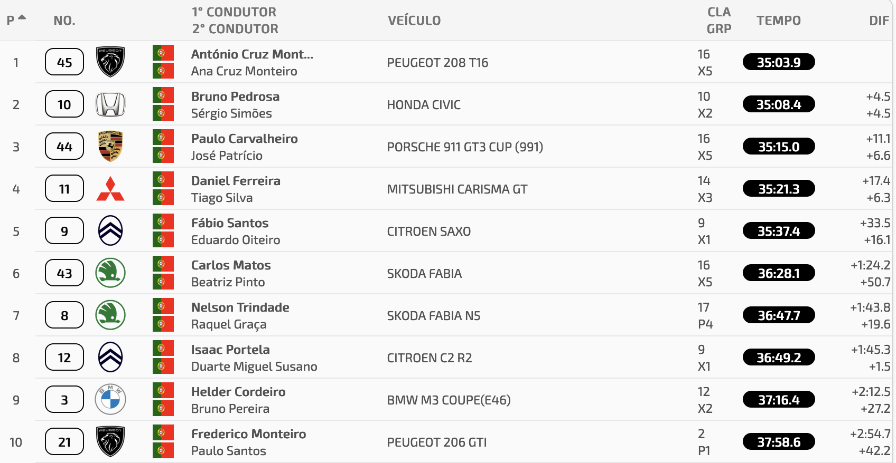Click the Honda logo beside Bruno Pedrosa

point(110,104)
